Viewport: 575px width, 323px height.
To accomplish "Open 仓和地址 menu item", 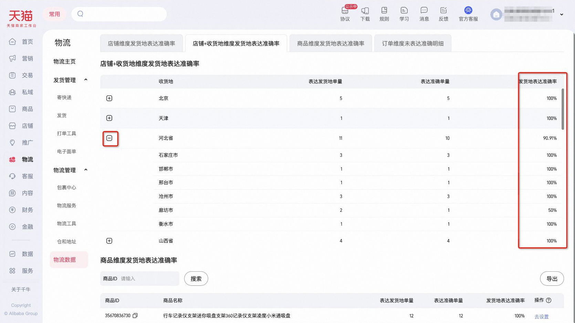I will (x=66, y=242).
